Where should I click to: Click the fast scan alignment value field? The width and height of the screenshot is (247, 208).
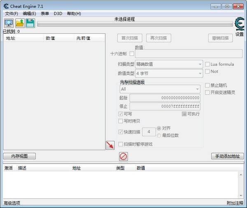(149, 132)
